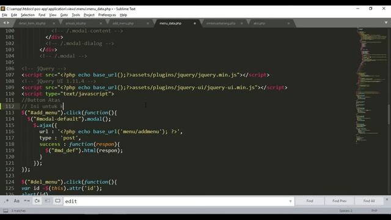Toggle highlight matches option in find bar
This screenshot has height=220, width=391.
[58, 201]
